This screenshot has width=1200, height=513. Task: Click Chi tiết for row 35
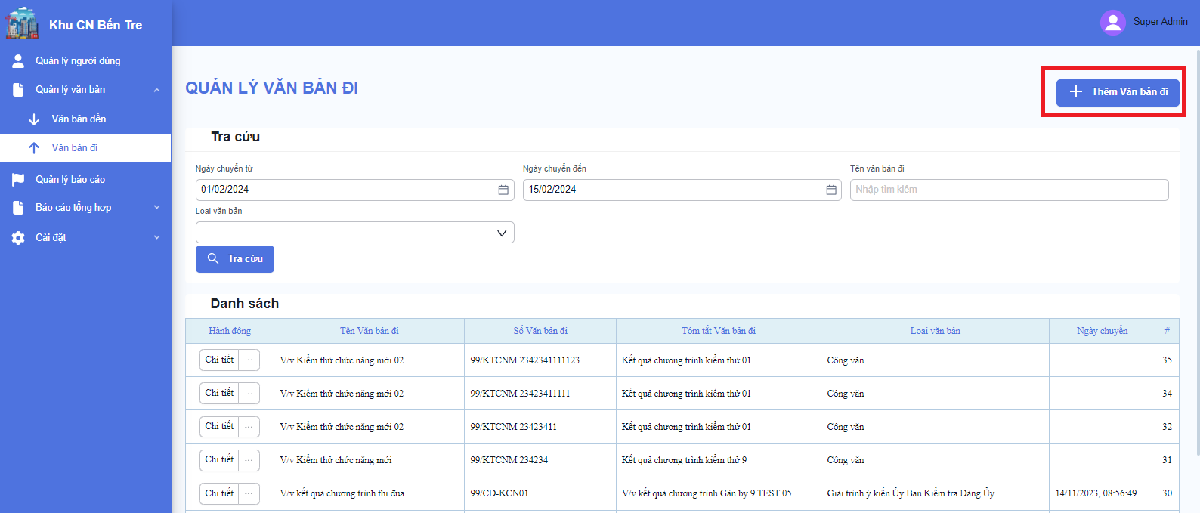coord(219,360)
